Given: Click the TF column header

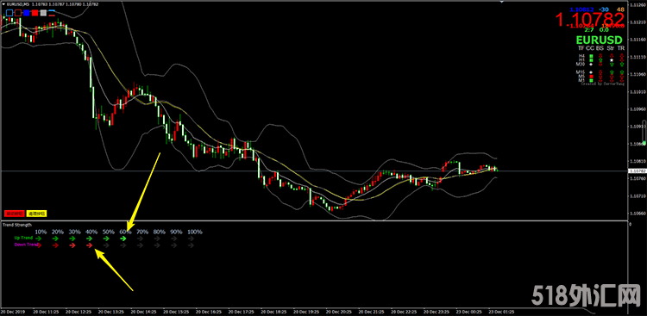Looking at the screenshot, I should (581, 48).
